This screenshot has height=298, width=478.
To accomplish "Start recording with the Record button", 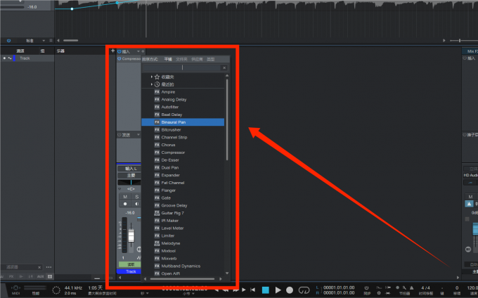I will coord(290,290).
